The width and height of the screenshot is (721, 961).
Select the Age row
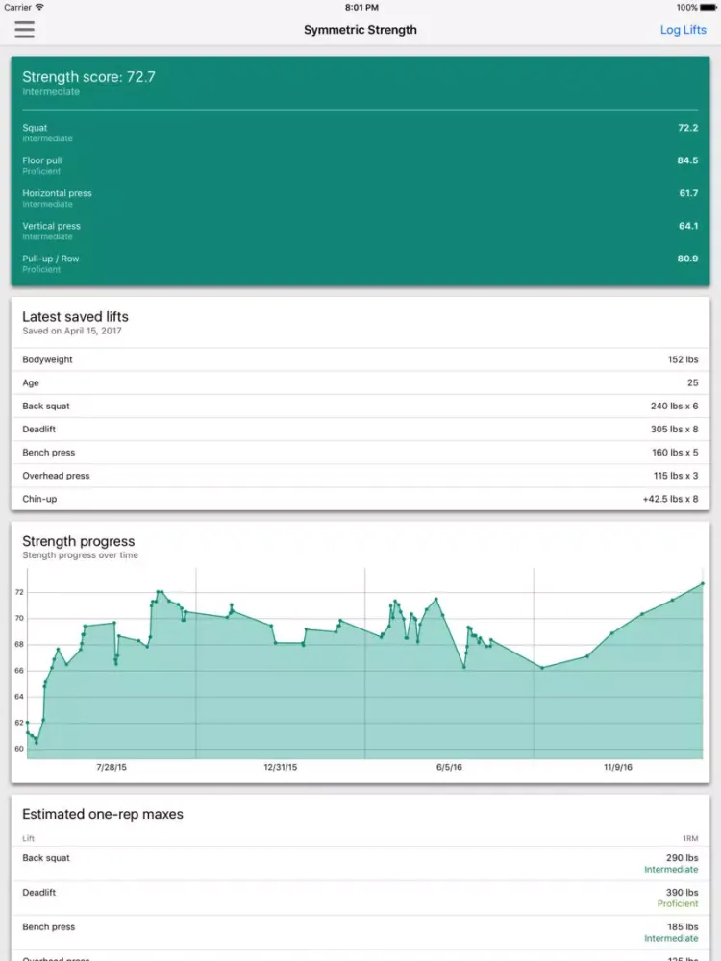click(x=360, y=383)
